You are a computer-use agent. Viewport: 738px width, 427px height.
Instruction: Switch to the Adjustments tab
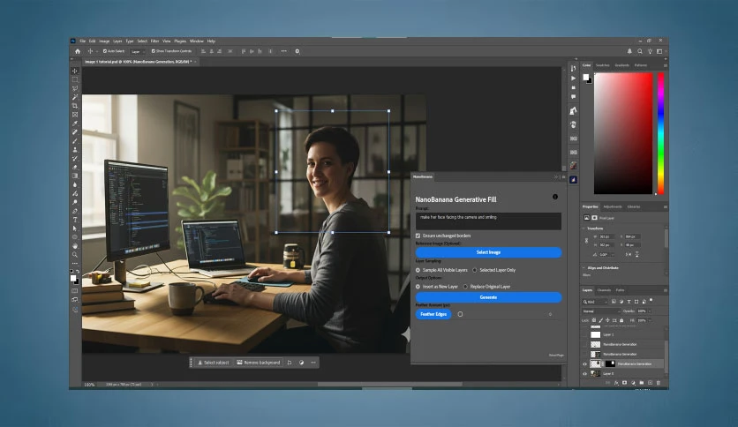pyautogui.click(x=613, y=207)
